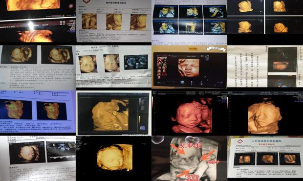Click the ribbon banner at the machine photo's corner

[216, 49]
